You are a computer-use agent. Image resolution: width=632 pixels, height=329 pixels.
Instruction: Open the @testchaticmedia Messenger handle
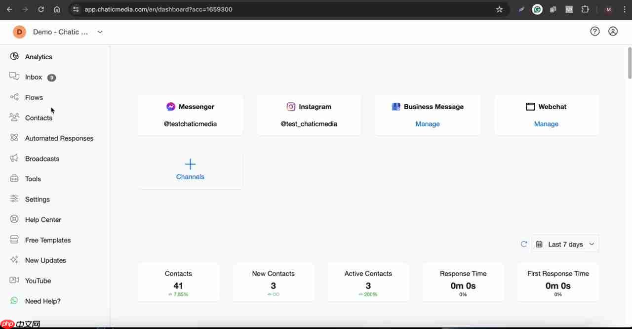190,124
